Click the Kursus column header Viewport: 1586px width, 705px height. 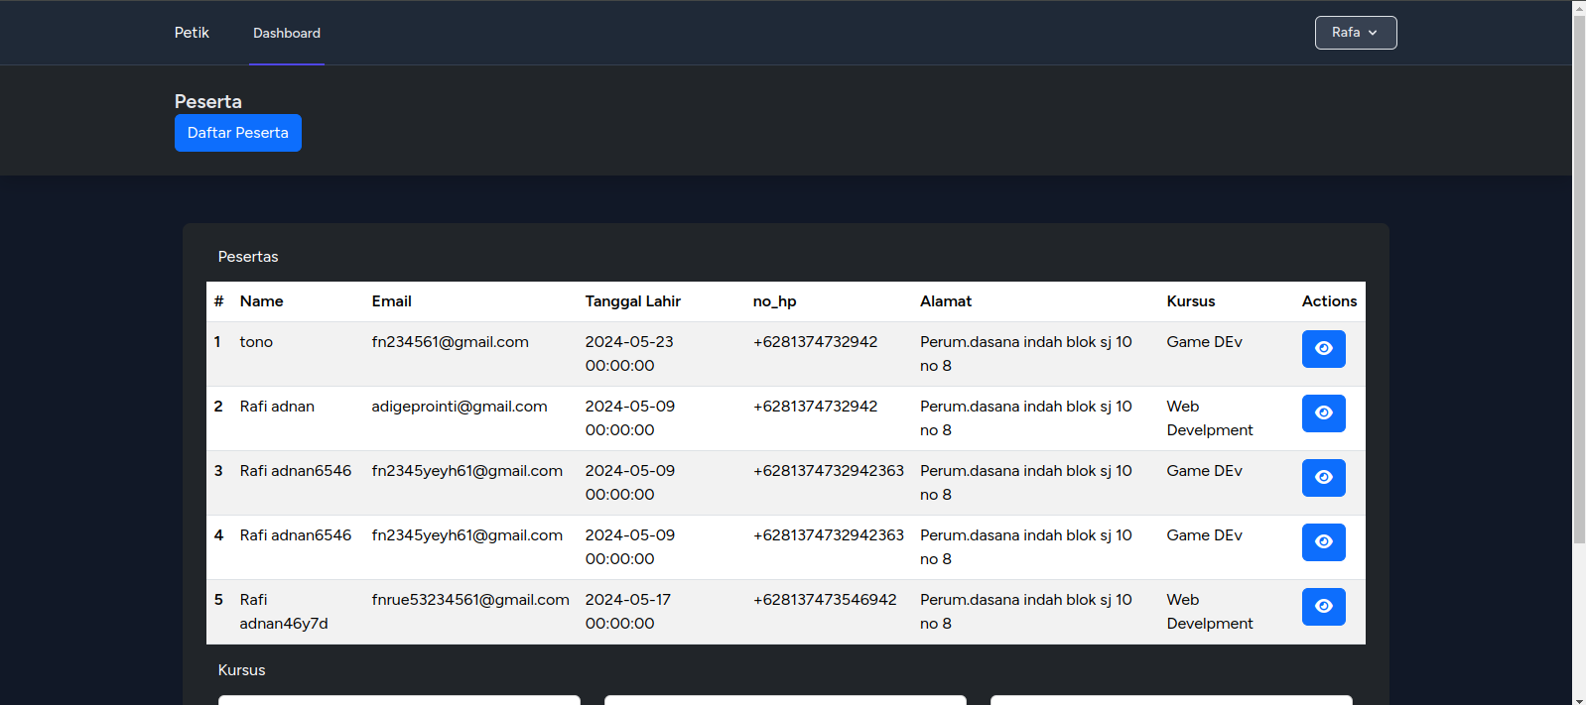coord(1191,301)
